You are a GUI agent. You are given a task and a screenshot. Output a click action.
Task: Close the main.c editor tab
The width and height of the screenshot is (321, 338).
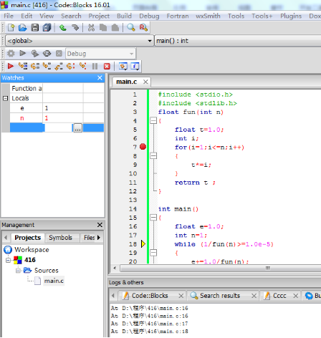[145, 82]
